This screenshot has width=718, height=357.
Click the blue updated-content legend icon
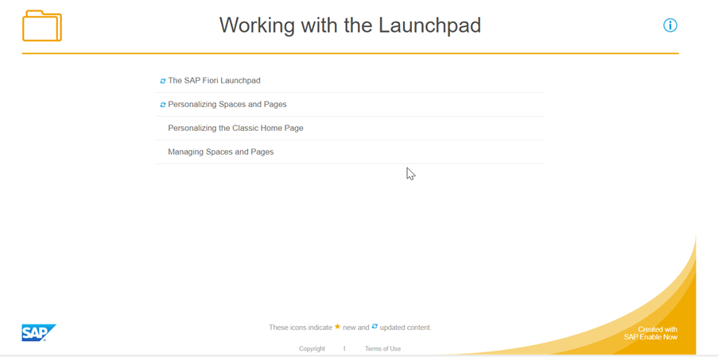click(x=375, y=327)
